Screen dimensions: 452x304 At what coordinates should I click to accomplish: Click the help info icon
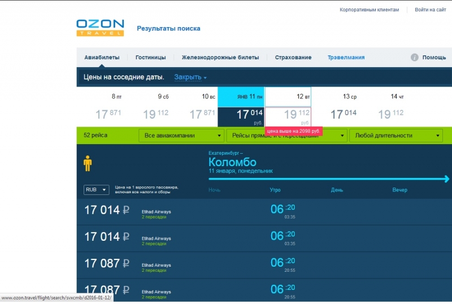tap(414, 58)
